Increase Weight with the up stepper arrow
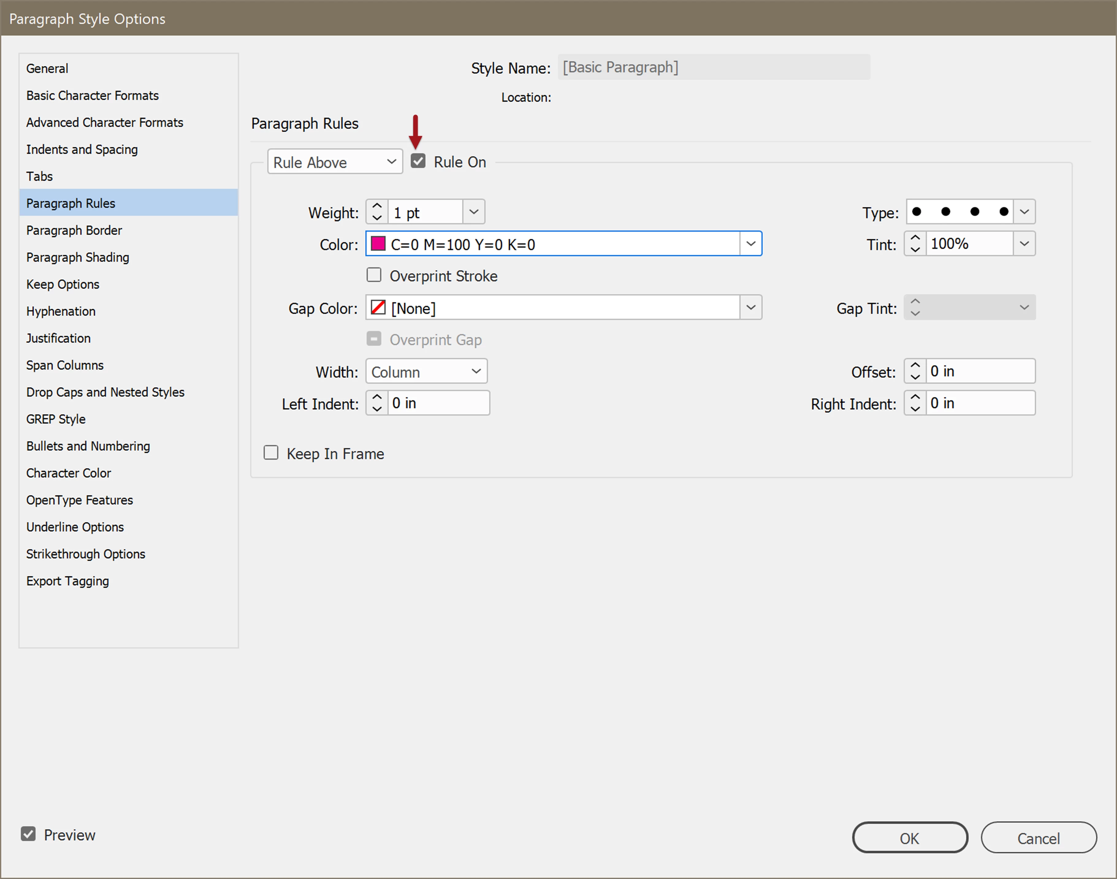1117x879 pixels. [377, 206]
